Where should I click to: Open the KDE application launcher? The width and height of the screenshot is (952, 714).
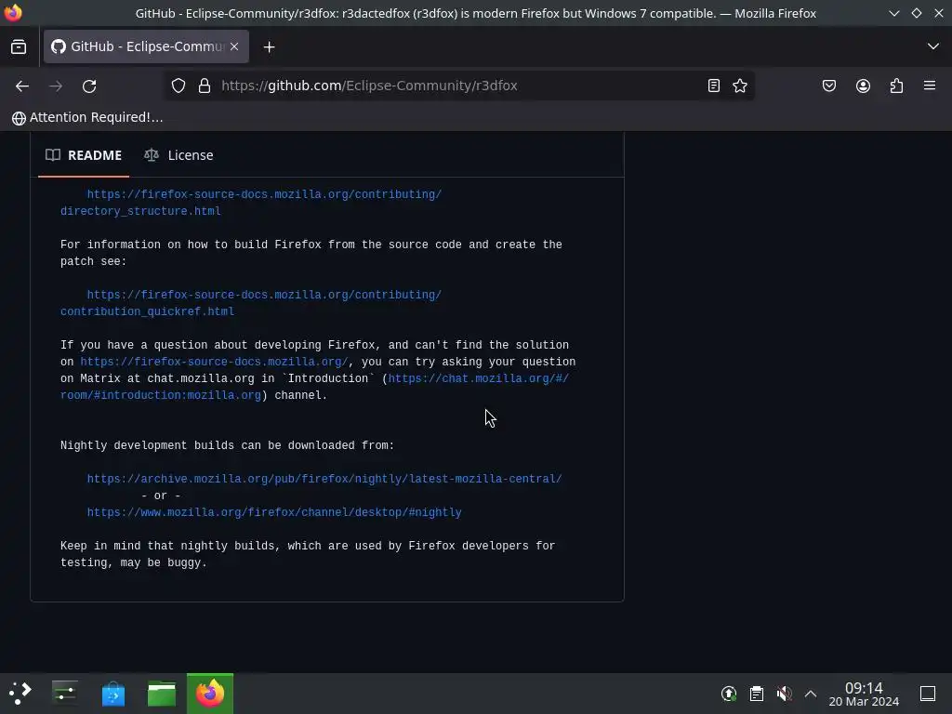[x=20, y=694]
